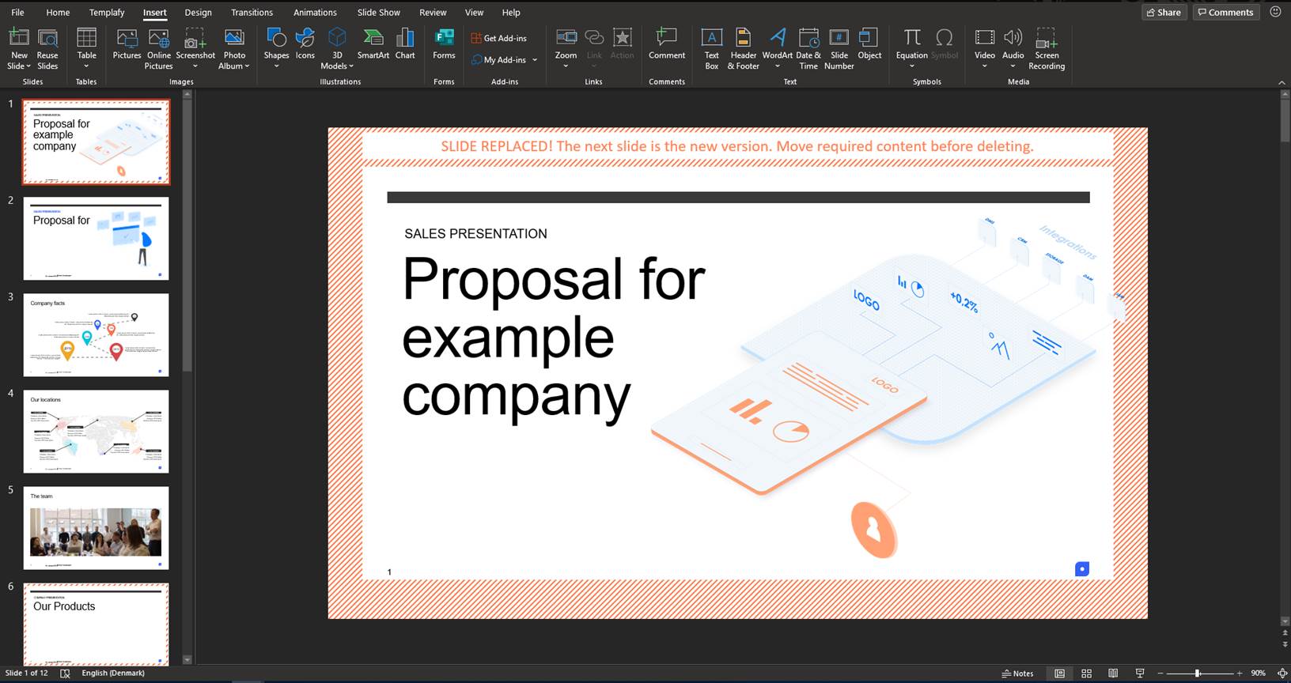Click the Header & Footer icon
The image size is (1291, 683).
pyautogui.click(x=743, y=48)
